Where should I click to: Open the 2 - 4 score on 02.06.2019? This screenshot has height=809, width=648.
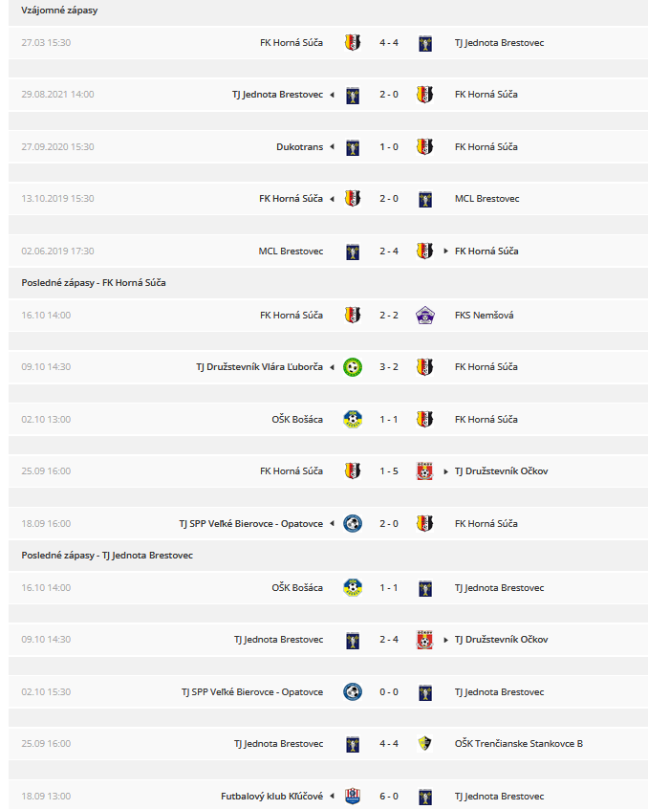point(389,251)
